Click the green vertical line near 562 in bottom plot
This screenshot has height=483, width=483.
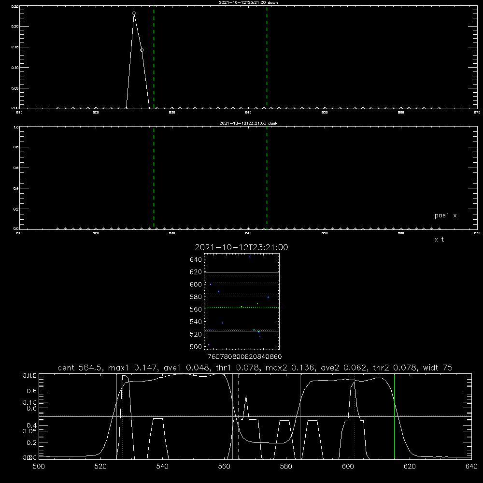click(232, 416)
